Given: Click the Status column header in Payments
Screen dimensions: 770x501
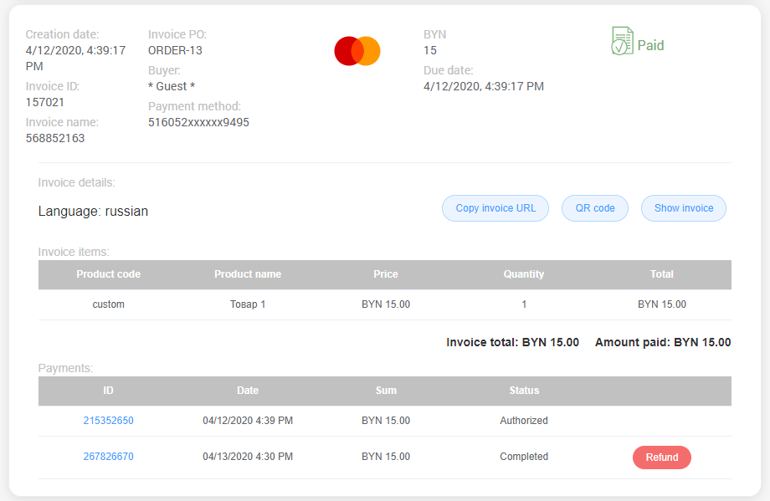Looking at the screenshot, I should pyautogui.click(x=524, y=391).
